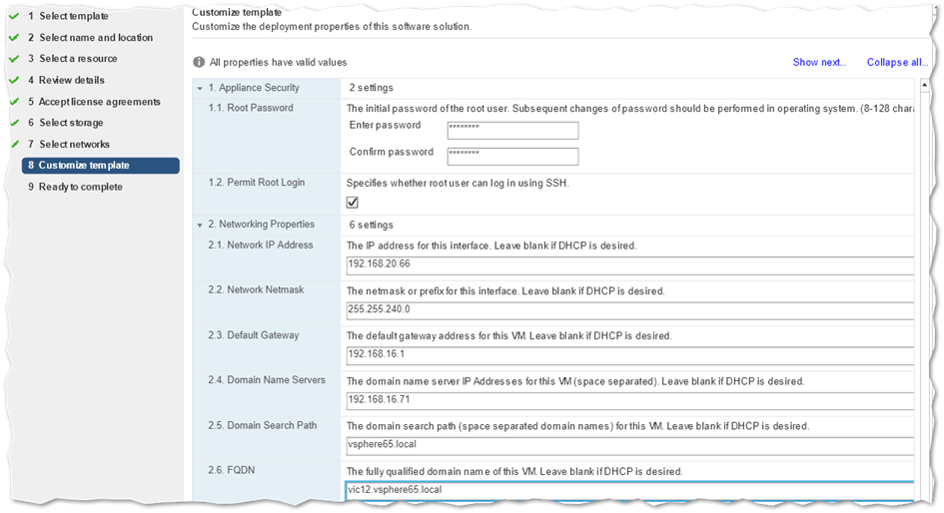The height and width of the screenshot is (513, 944).
Task: Click green checkmark next to Select storage
Action: coord(14,123)
